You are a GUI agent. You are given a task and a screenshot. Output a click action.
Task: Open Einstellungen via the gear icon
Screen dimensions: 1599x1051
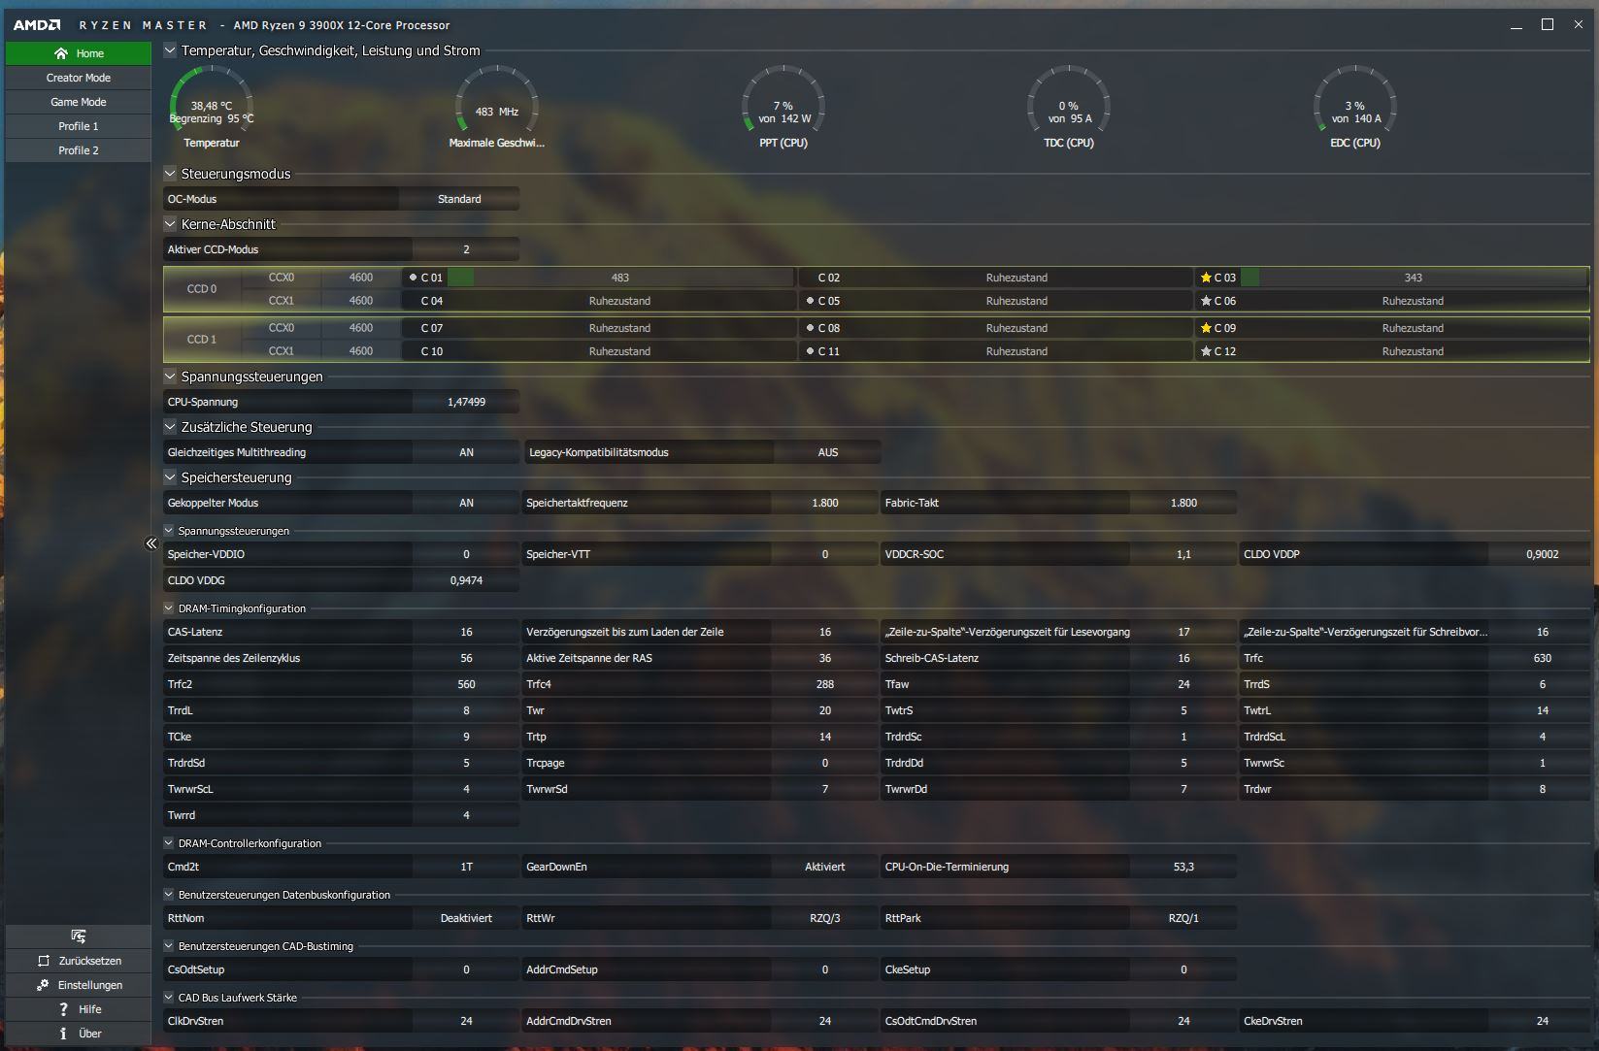(43, 985)
